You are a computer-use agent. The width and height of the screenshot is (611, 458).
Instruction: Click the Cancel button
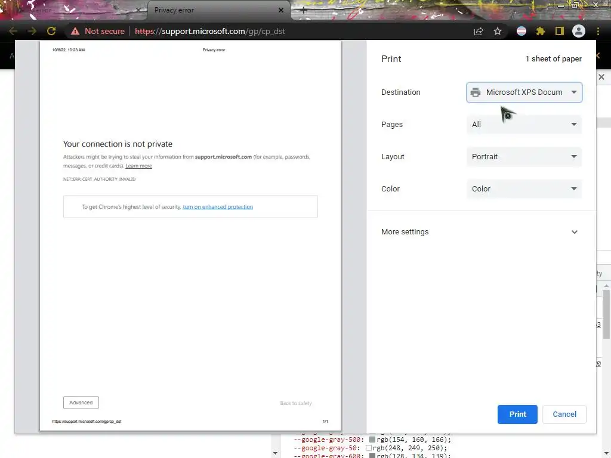pyautogui.click(x=564, y=414)
